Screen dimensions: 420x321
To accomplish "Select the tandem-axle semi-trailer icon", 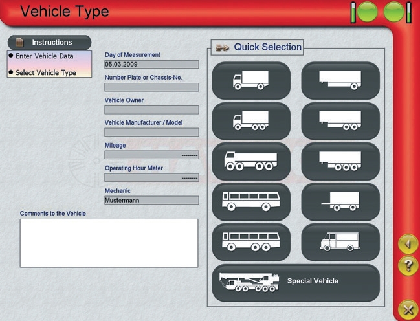I will click(340, 120).
